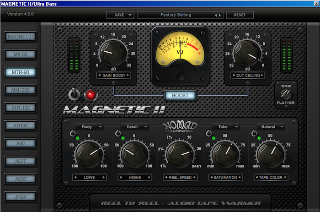Click the SAVE button
The image size is (320, 212).
(119, 15)
